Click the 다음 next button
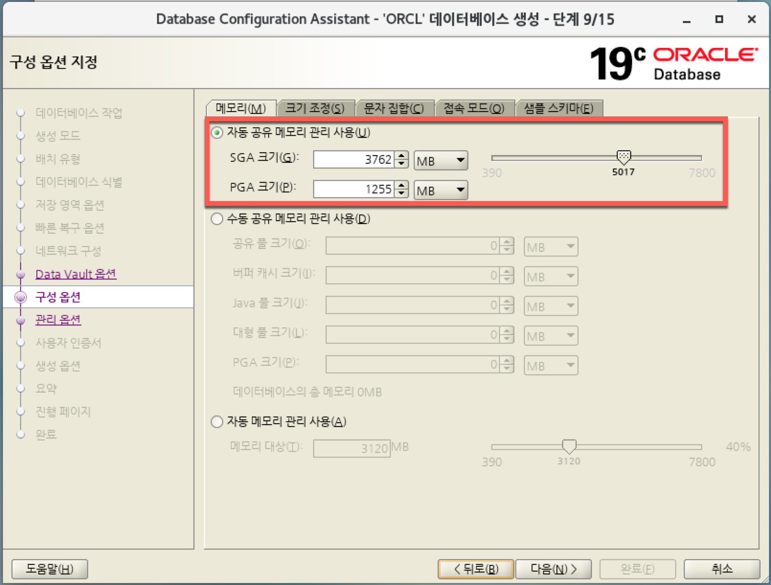771x585 pixels. point(553,569)
